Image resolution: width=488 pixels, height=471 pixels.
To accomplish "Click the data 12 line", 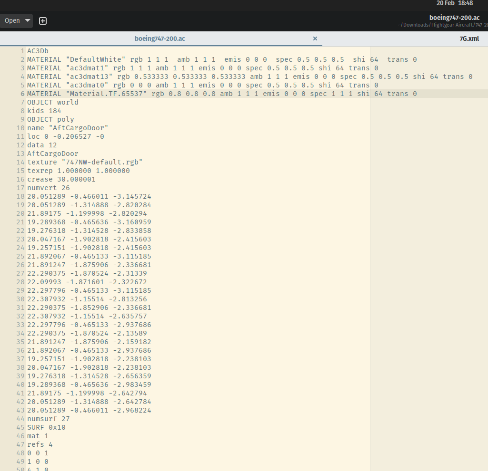I will (x=42, y=145).
